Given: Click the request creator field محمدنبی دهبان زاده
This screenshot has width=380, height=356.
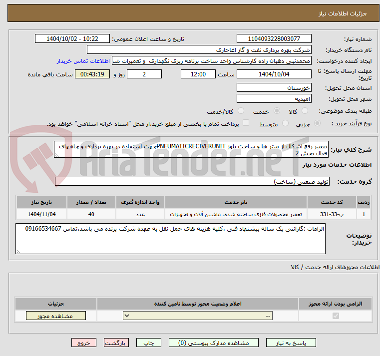Looking at the screenshot, I should tap(212, 61).
